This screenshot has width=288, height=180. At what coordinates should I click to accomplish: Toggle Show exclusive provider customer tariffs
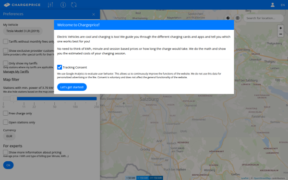tap(5, 50)
